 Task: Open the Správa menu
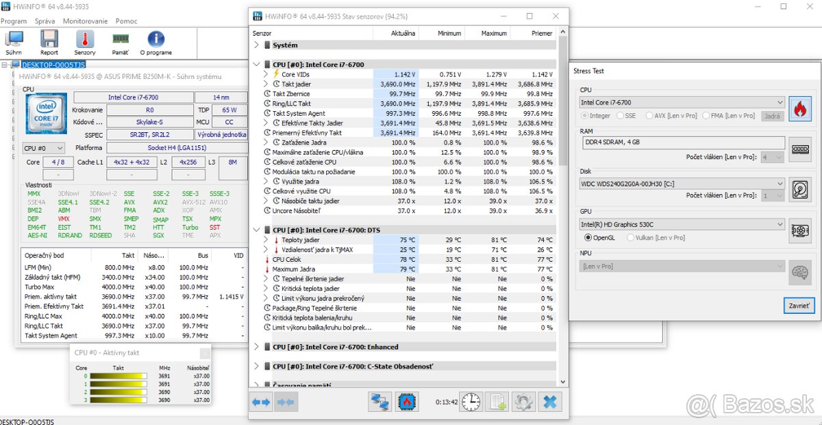coord(45,21)
